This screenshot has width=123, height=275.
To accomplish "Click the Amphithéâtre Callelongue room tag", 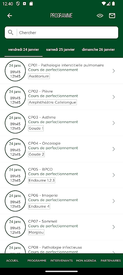I will pyautogui.click(x=52, y=102).
